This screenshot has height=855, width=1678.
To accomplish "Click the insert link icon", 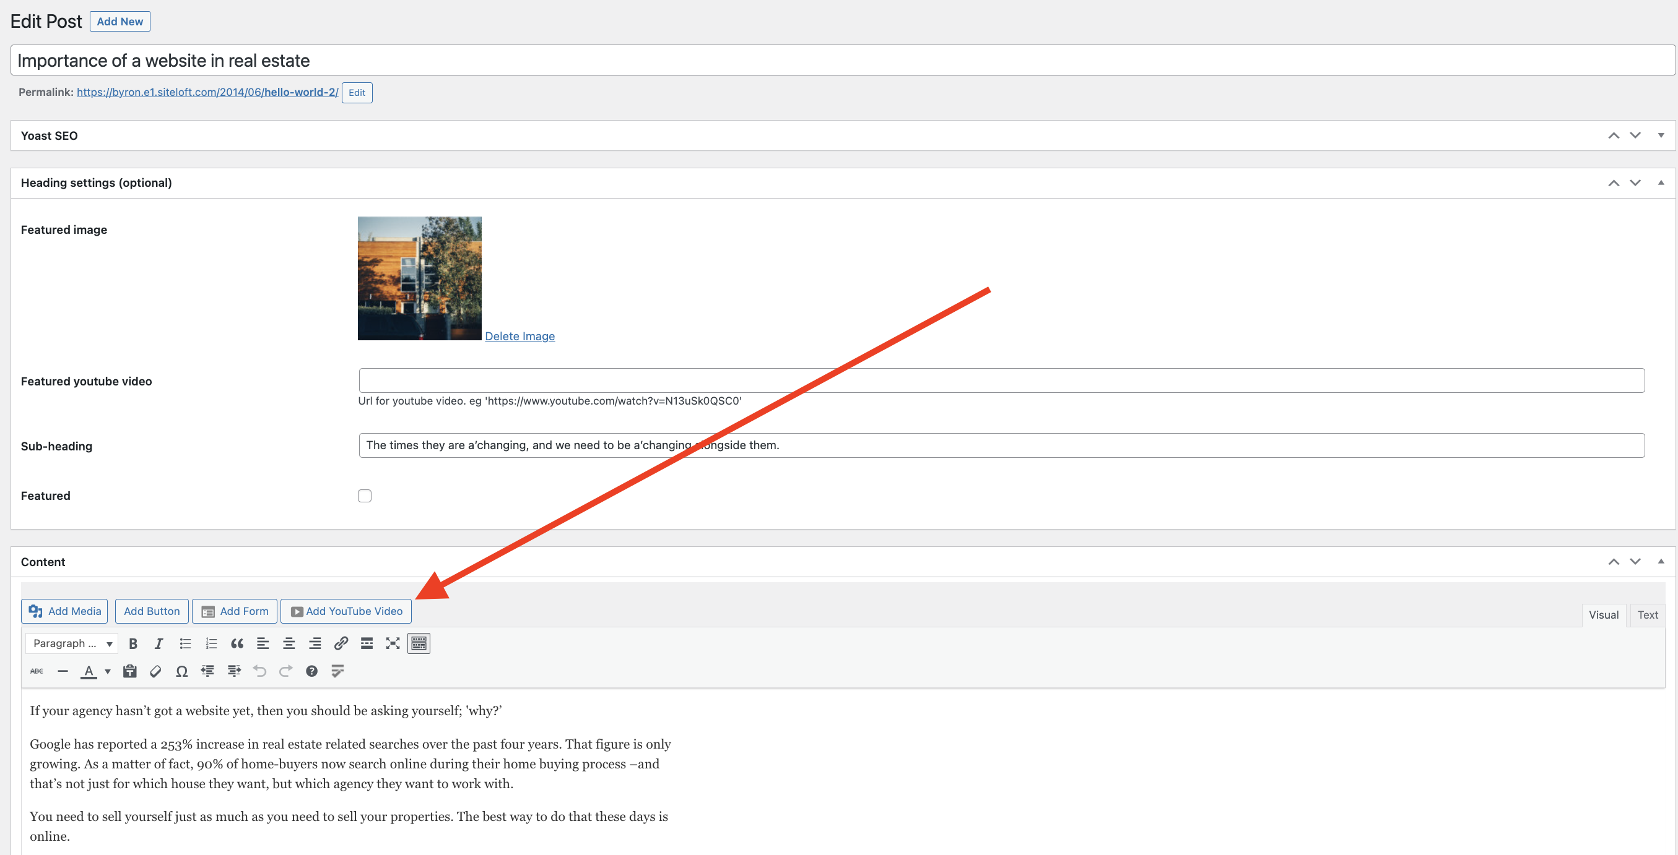I will [341, 643].
